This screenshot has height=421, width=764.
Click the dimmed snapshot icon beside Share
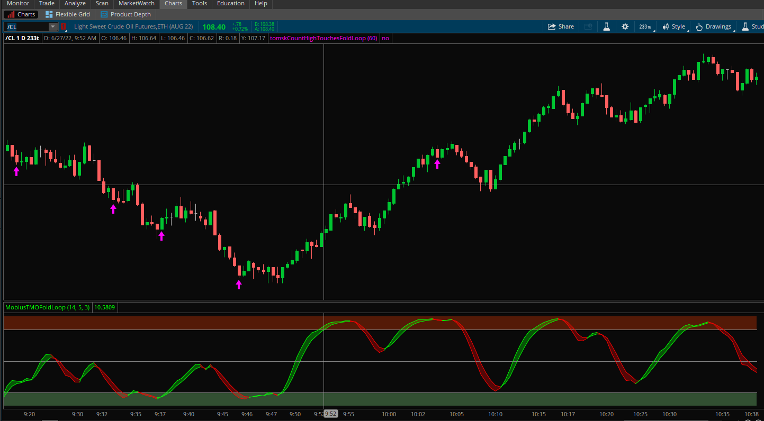point(588,26)
